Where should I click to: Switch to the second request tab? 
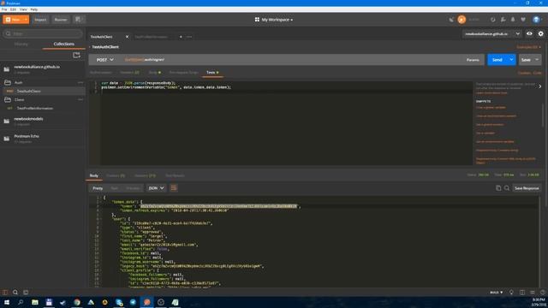coord(152,37)
